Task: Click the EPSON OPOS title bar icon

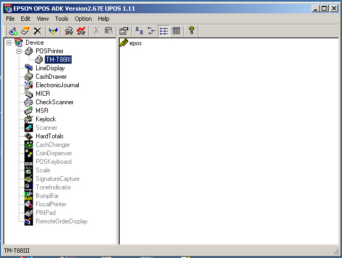Action: pyautogui.click(x=9, y=9)
